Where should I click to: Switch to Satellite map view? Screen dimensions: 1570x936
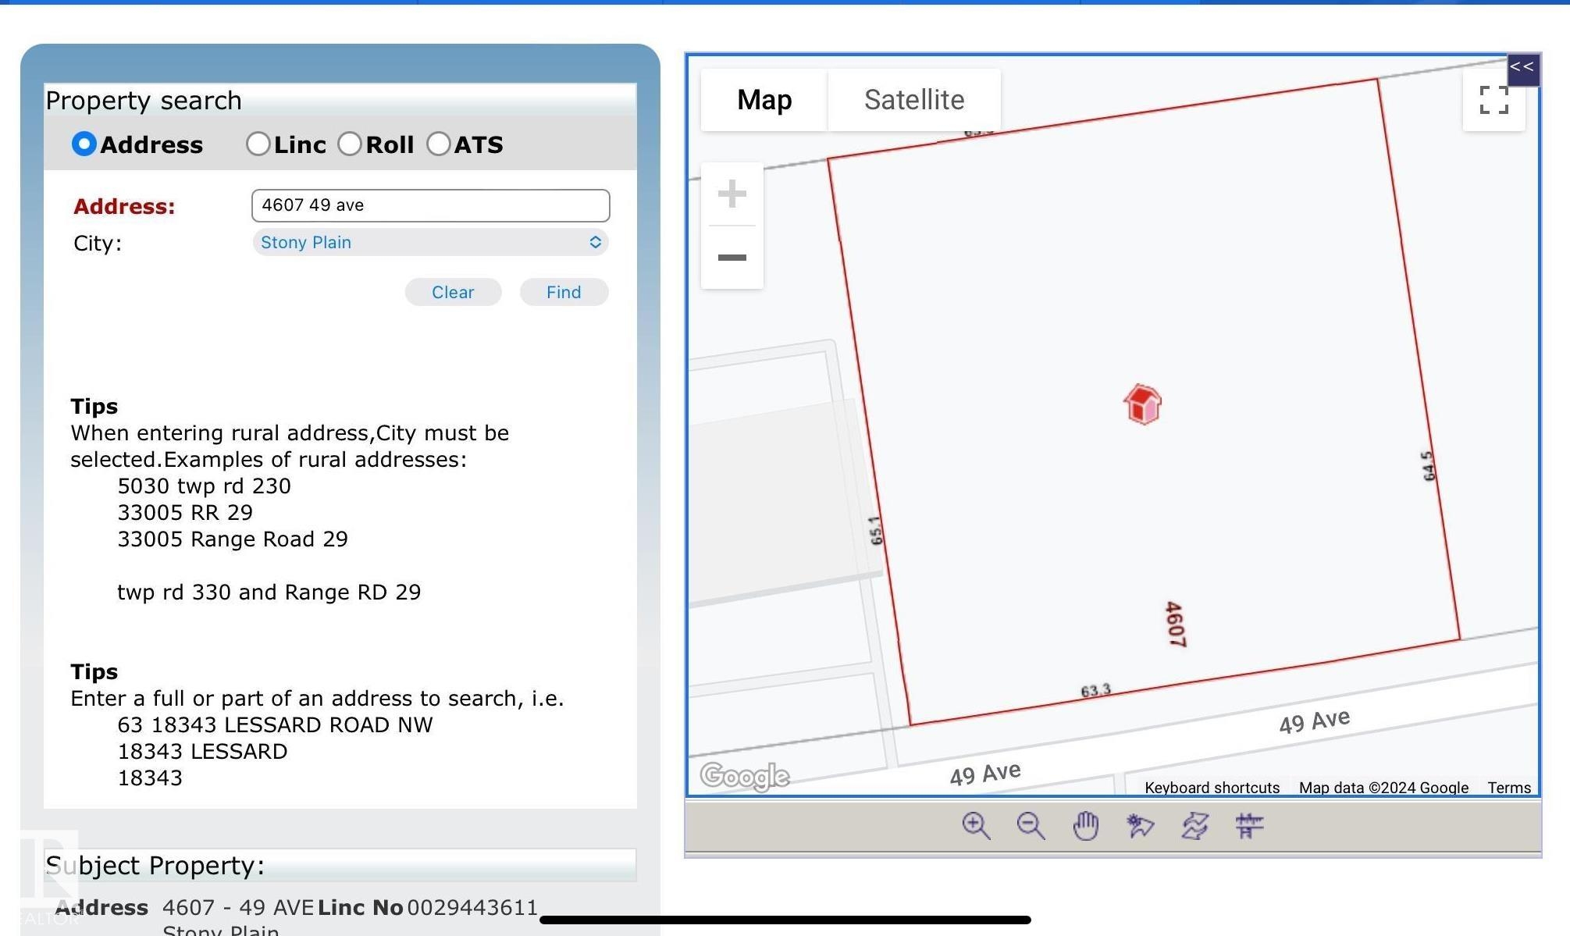[913, 100]
